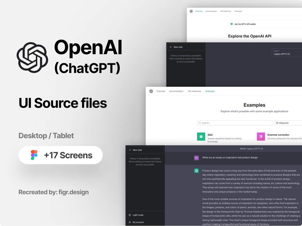Viewport: 302px width, 226px height.
Task: Open Model Legacy (GPT-3.5) dropdown
Action: click(x=287, y=53)
